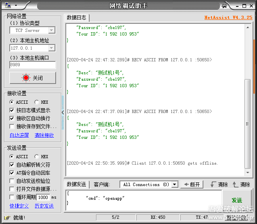This screenshot has height=224, width=257.
Task: Click the 关闭 server button
Action: [x=33, y=78]
